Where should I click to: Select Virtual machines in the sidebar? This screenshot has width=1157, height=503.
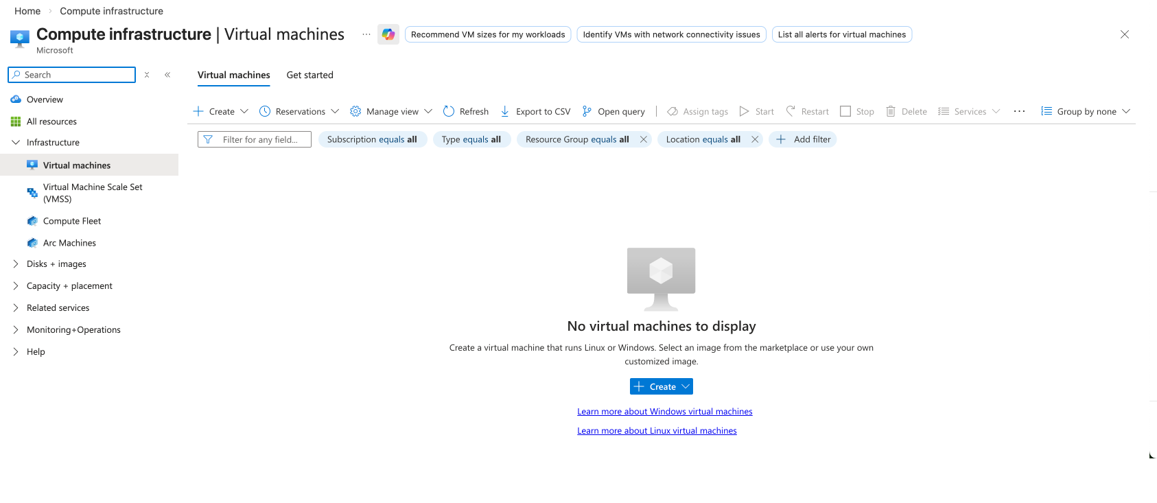[89, 165]
